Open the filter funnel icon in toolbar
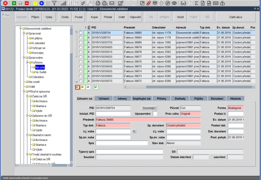Viewport: 261px width, 180px height. pos(54,3)
